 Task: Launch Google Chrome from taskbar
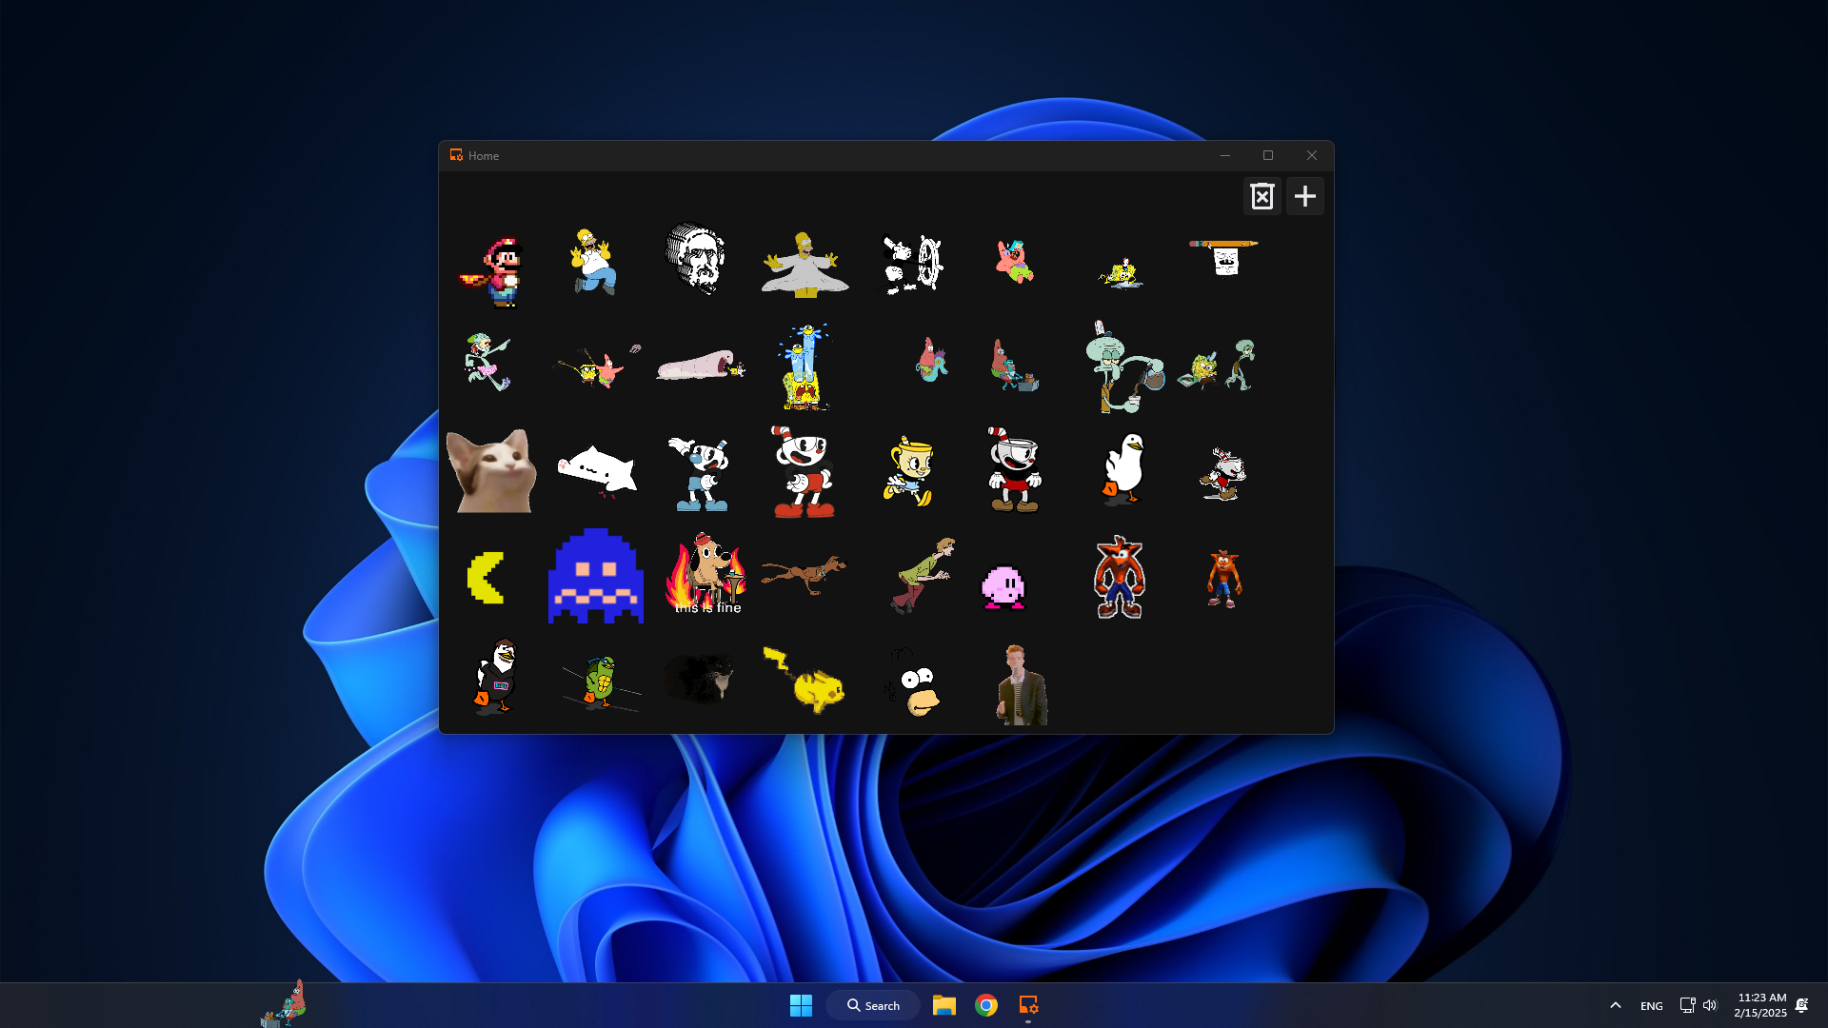[x=986, y=1005]
